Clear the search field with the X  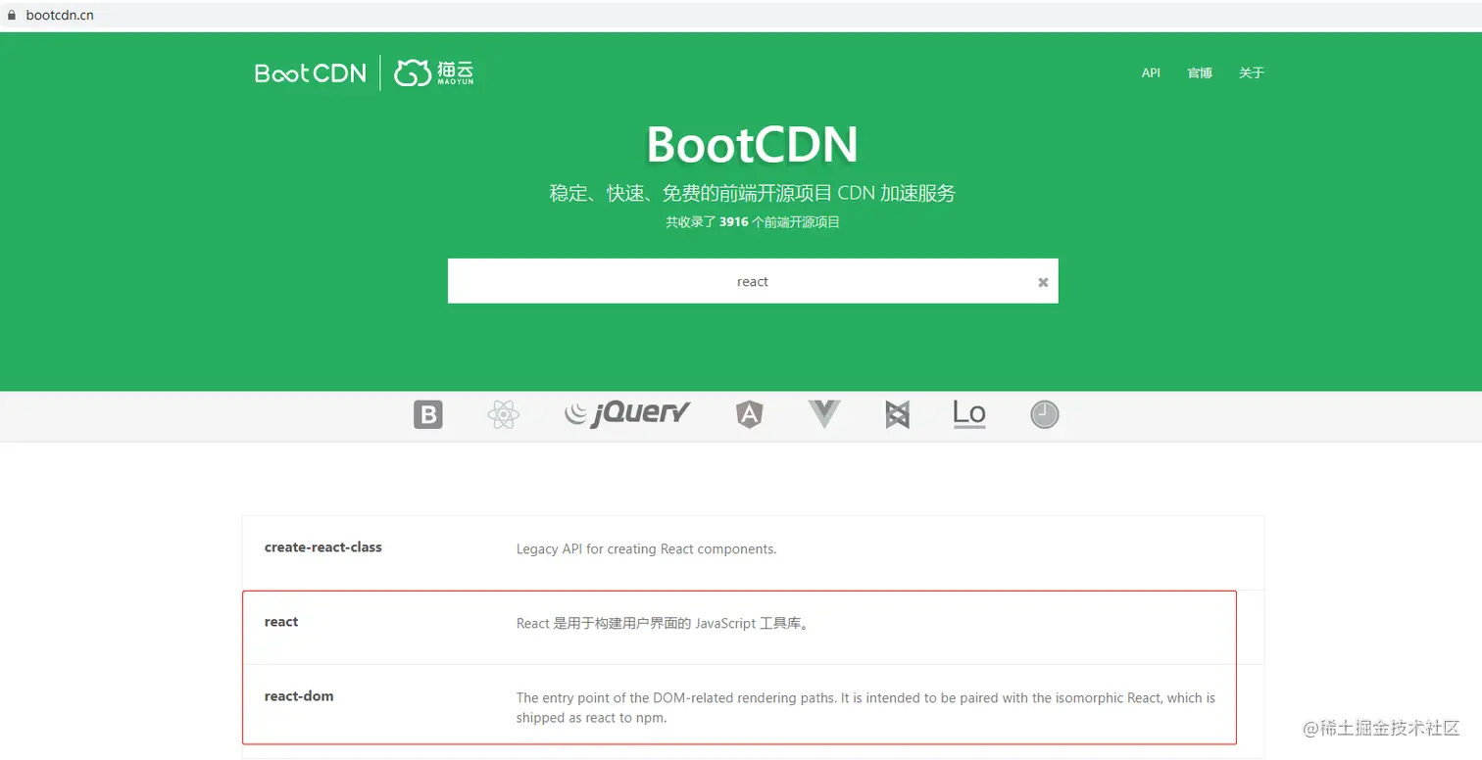tap(1043, 282)
